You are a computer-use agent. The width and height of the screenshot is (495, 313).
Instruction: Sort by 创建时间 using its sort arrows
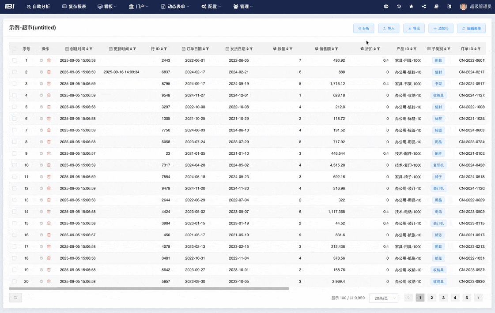point(87,49)
